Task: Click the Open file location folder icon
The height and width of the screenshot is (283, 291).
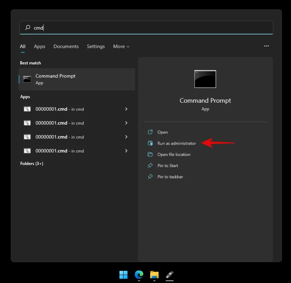Action: [x=151, y=154]
